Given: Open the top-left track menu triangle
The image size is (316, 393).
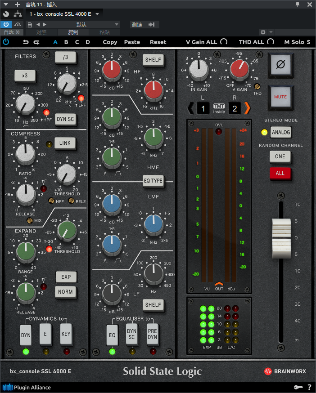Looking at the screenshot, I should [x=5, y=4].
